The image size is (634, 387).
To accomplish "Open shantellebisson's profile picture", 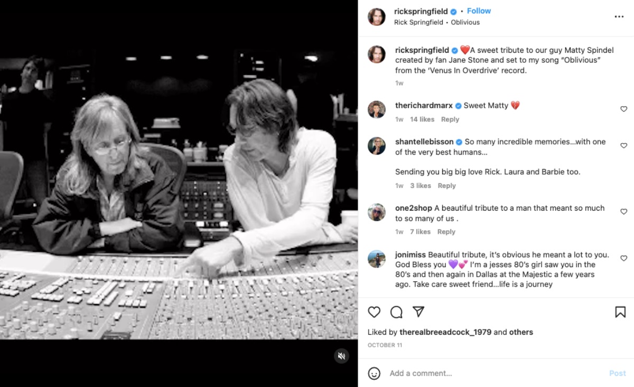I will (x=376, y=146).
